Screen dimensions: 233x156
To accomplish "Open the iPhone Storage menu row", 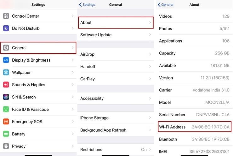I will tap(116, 118).
